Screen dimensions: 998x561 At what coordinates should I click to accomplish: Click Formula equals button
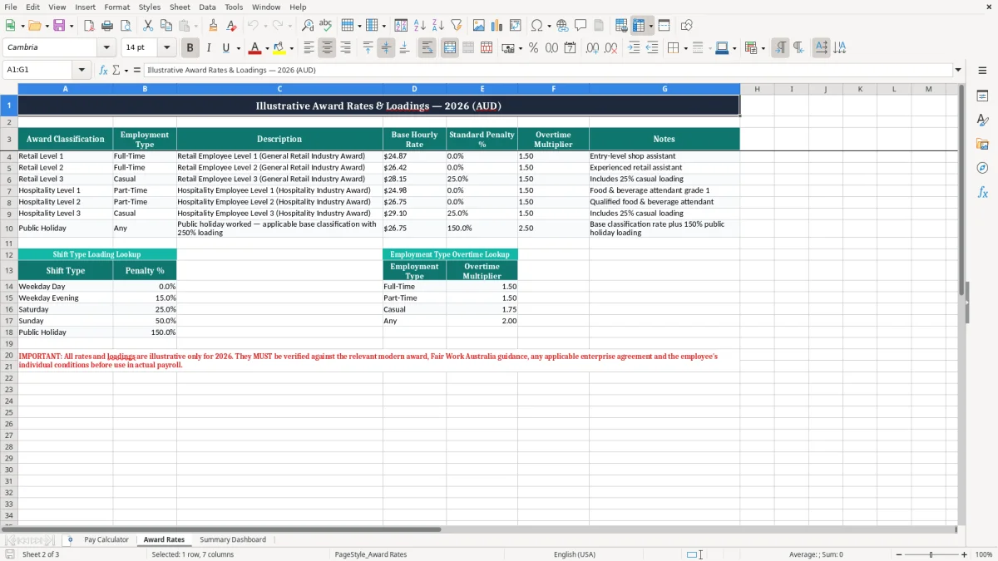[136, 70]
